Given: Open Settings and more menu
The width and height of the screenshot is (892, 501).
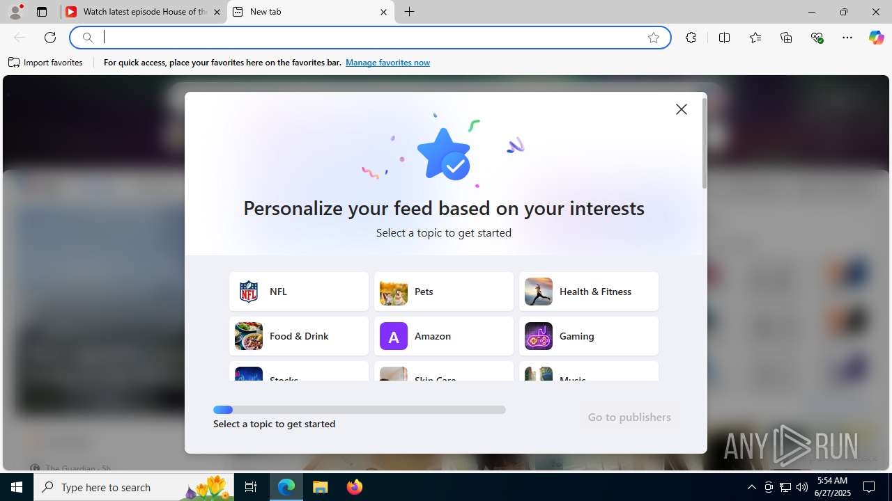Looking at the screenshot, I should [847, 38].
